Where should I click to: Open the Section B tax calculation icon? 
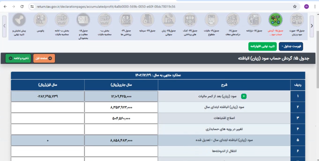[x=105, y=20]
